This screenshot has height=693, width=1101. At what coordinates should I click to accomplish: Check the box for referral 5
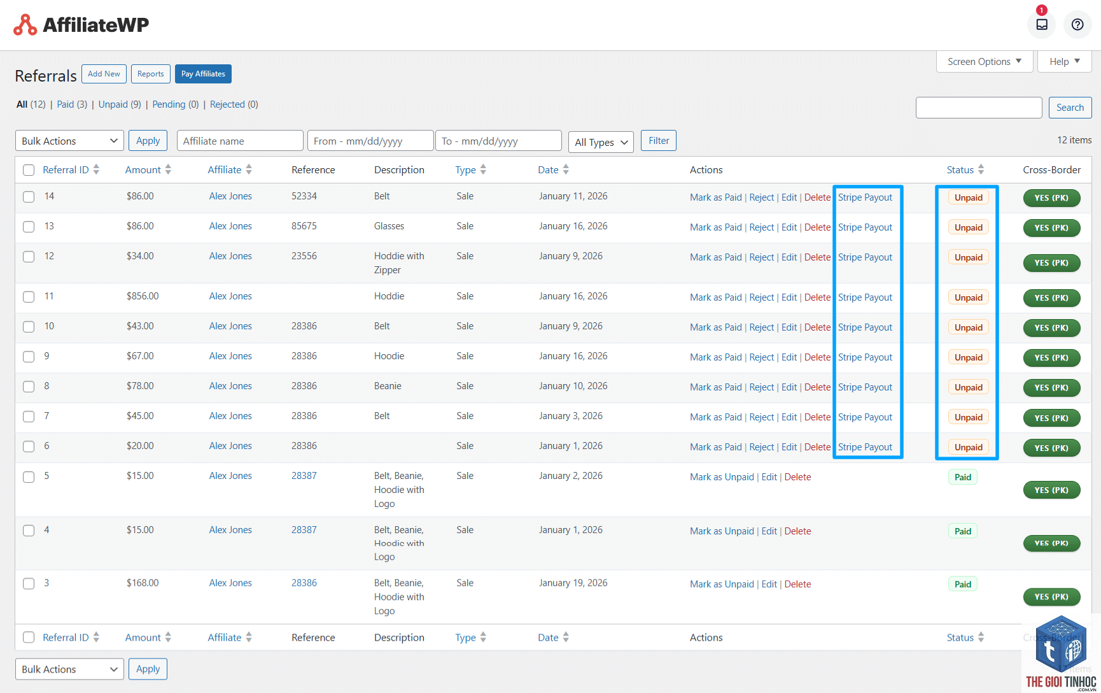[x=29, y=477]
